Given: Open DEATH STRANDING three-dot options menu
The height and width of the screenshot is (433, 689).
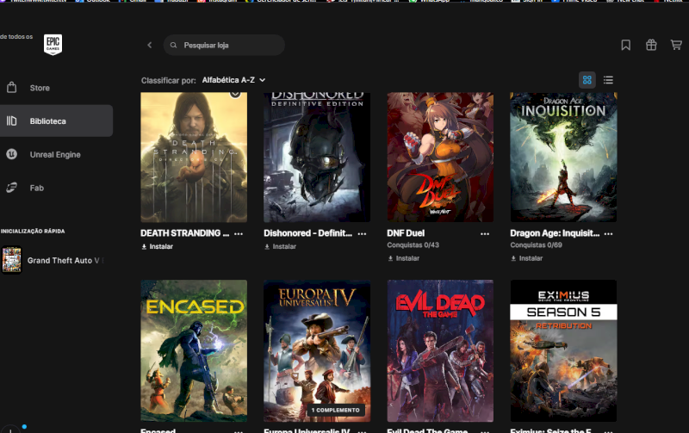Looking at the screenshot, I should click(239, 233).
